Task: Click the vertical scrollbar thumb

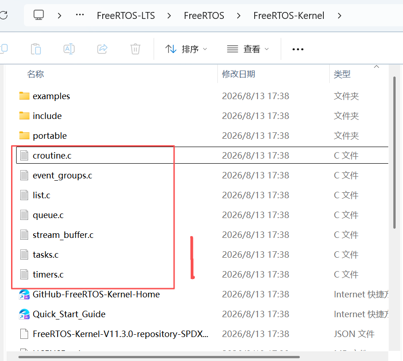Action: pyautogui.click(x=394, y=152)
